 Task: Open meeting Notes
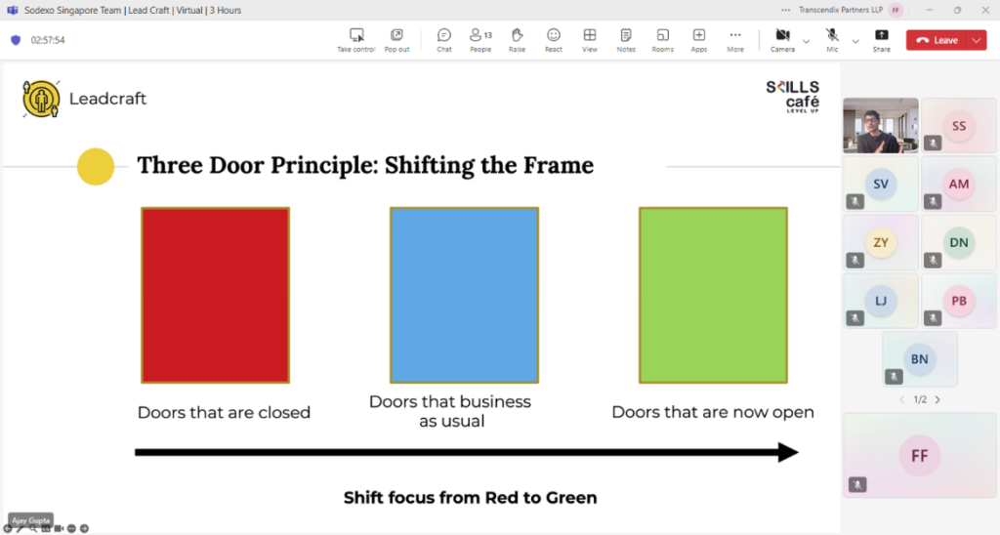tap(626, 39)
